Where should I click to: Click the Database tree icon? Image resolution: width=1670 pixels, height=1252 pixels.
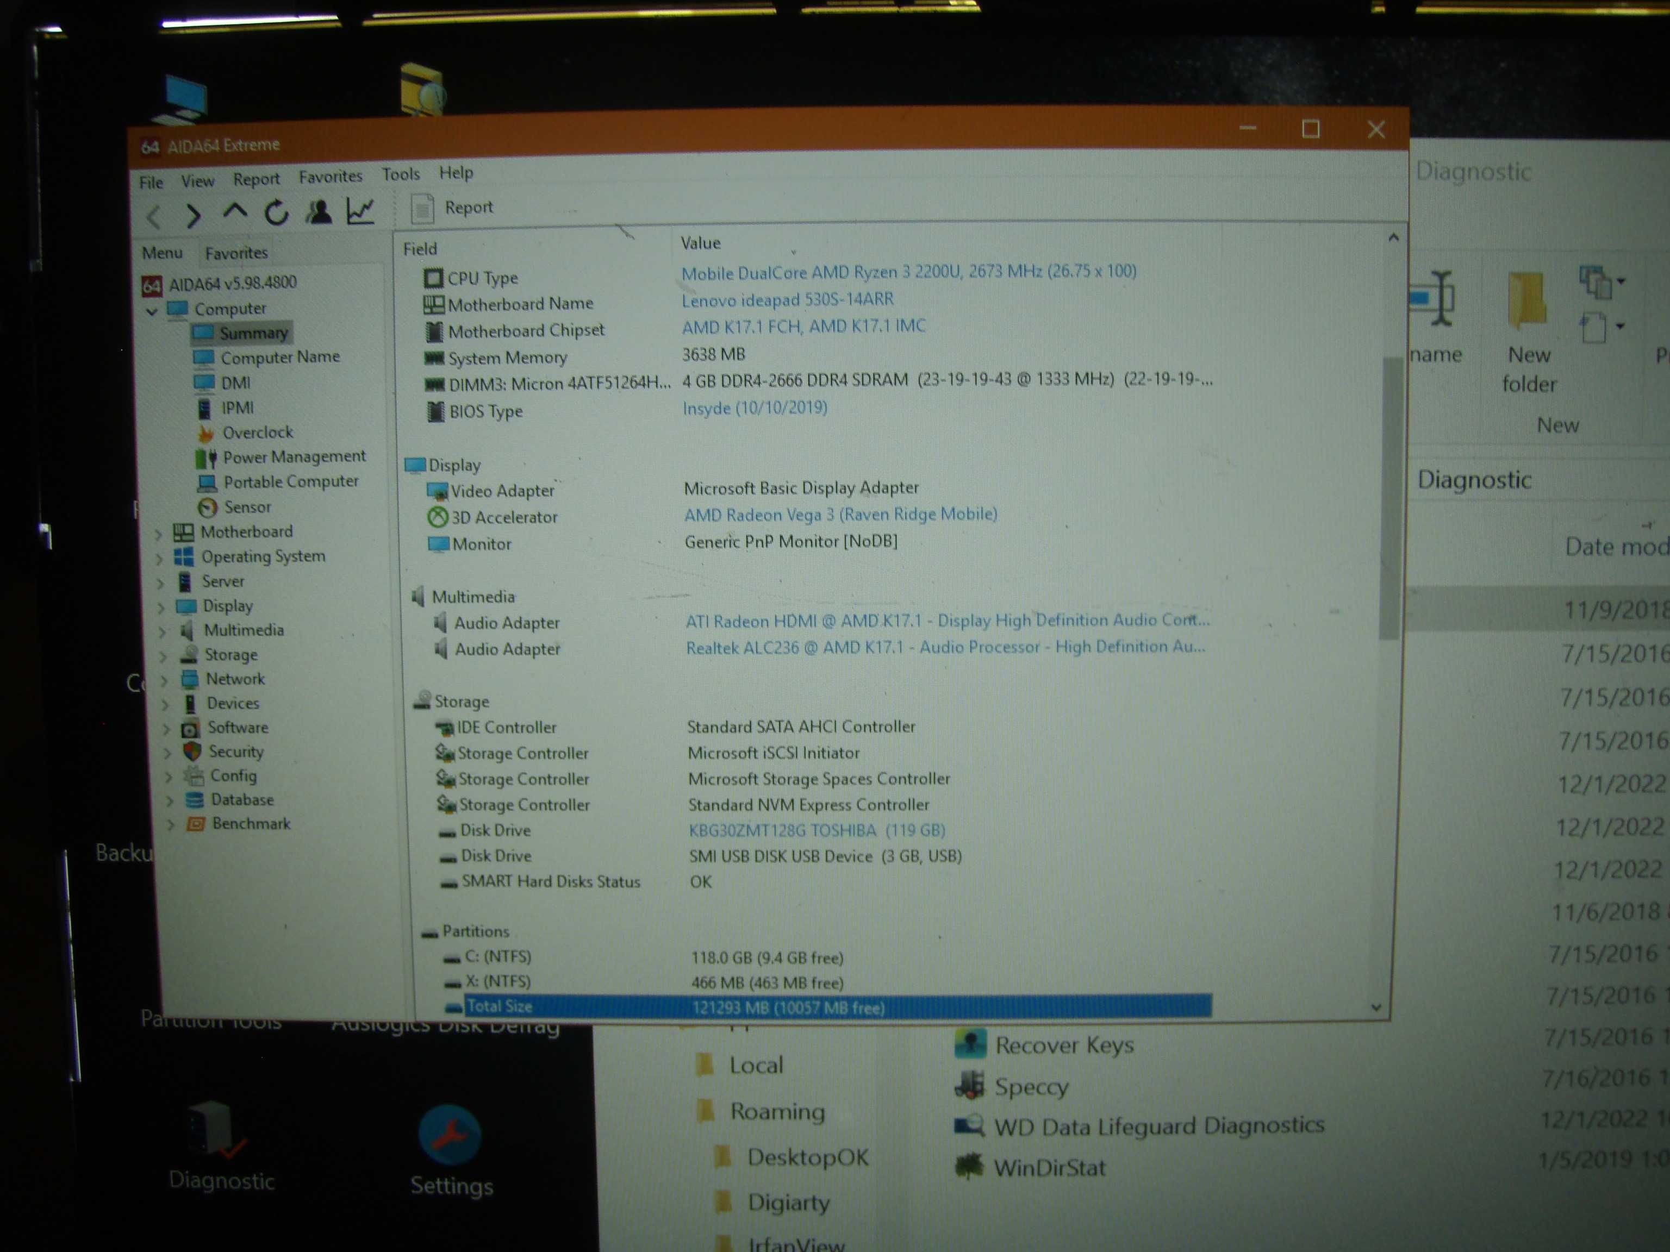(x=195, y=800)
